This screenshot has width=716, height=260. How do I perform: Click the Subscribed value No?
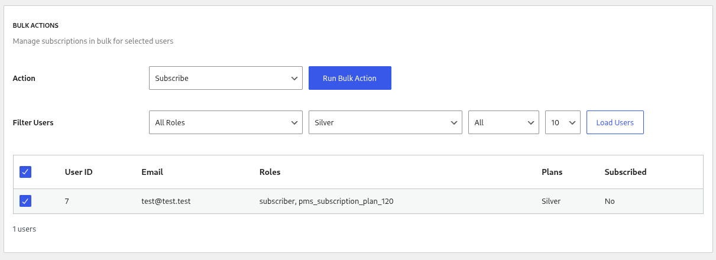click(x=610, y=201)
